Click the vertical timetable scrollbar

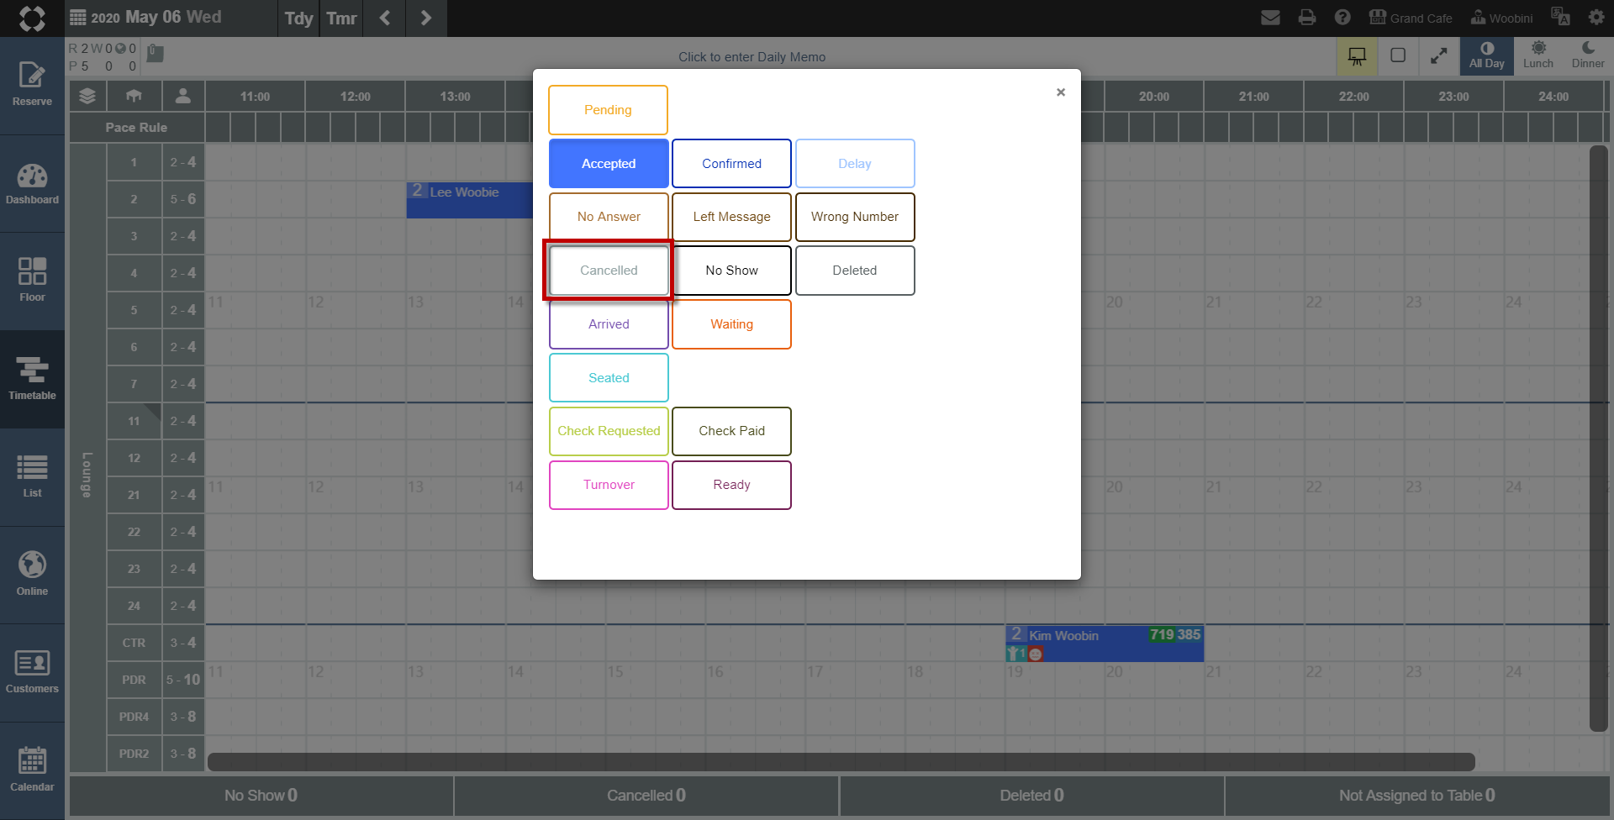coord(1599,439)
